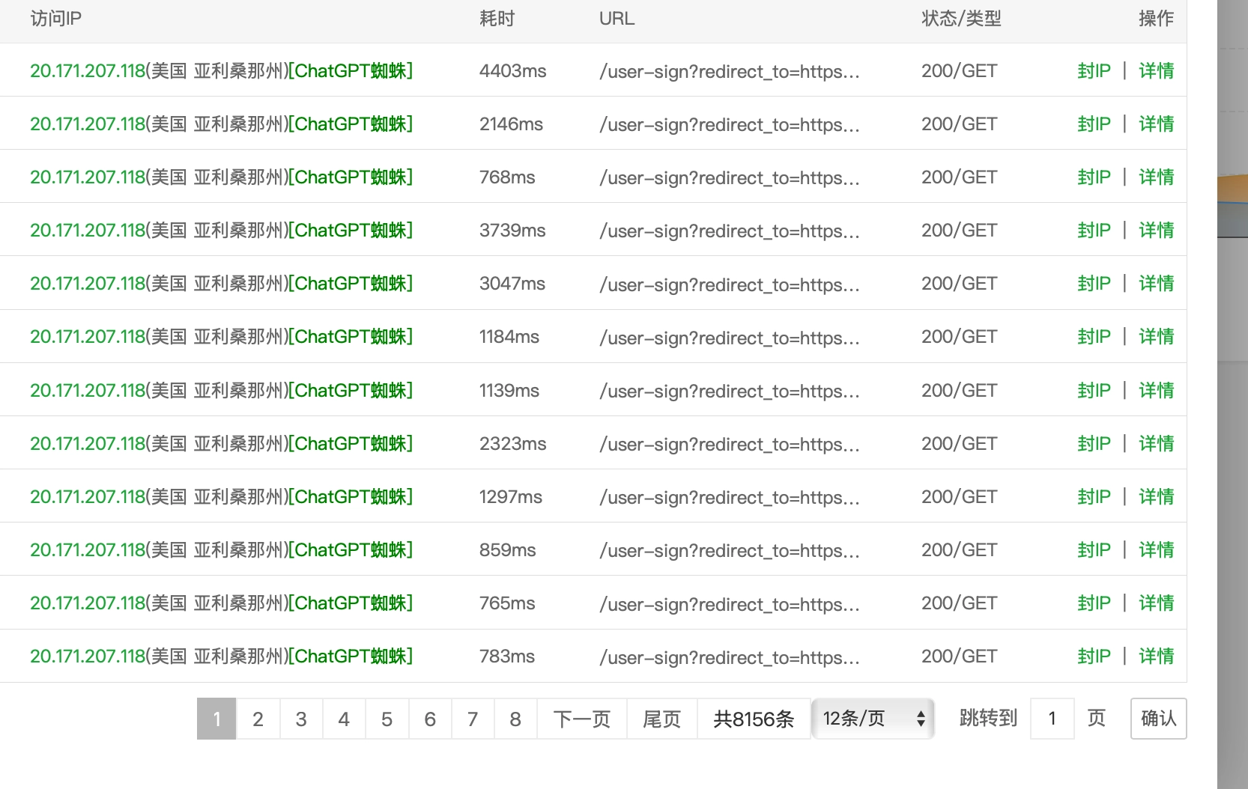Block IP in the 765ms row
Image resolution: width=1248 pixels, height=789 pixels.
tap(1094, 603)
